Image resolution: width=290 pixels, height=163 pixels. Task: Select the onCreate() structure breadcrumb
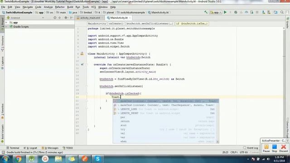click(x=116, y=24)
